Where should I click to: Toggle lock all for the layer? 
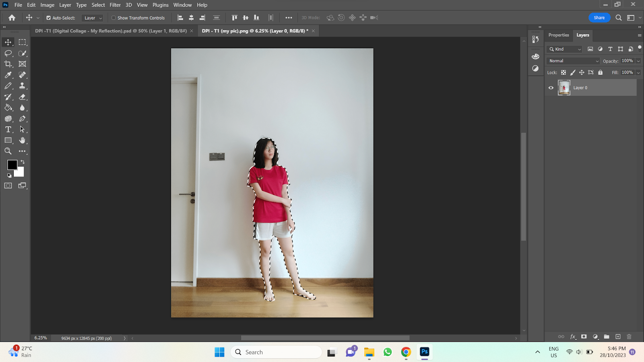(x=601, y=72)
